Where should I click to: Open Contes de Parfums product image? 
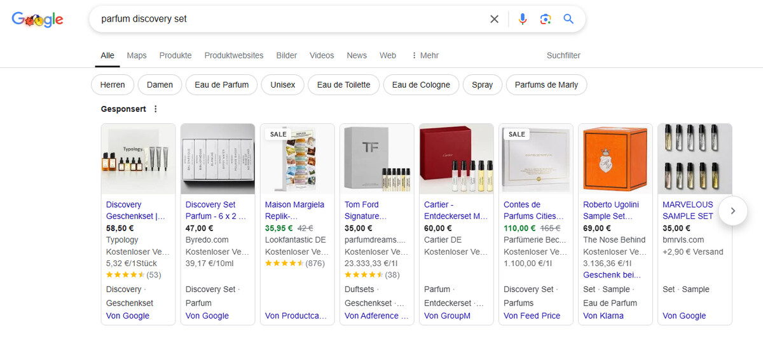coord(535,159)
